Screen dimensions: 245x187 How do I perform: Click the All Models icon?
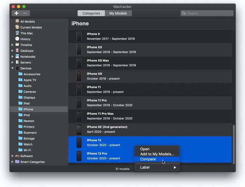coord(17,21)
